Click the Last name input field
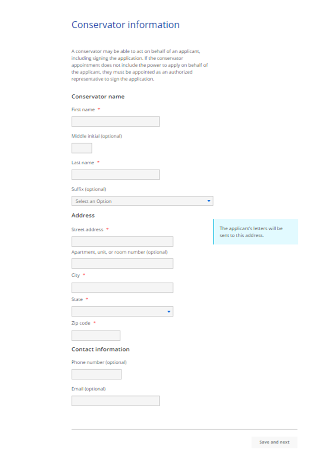329x451 pixels. point(116,174)
